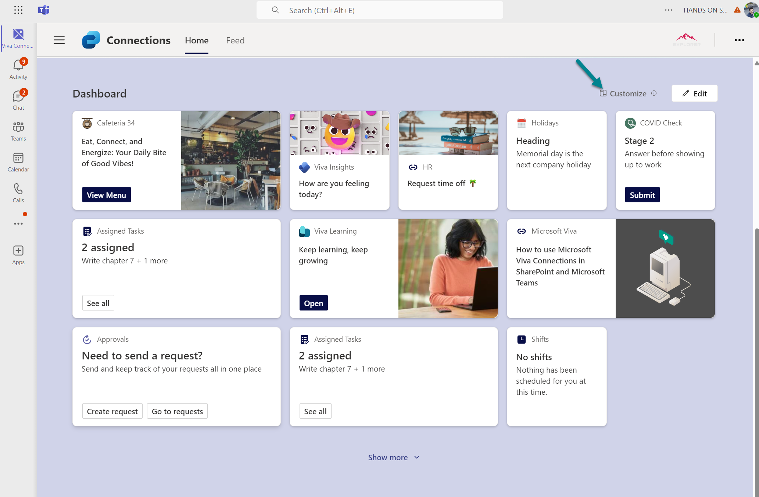This screenshot has width=759, height=497.
Task: Click the Customize info icon
Action: 654,93
